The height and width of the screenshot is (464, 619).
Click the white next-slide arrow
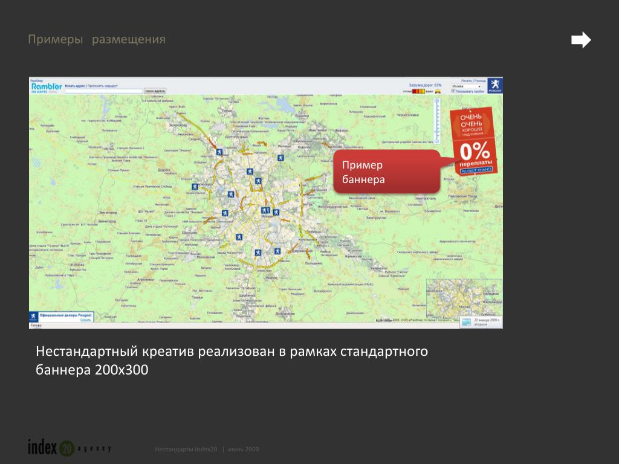581,40
